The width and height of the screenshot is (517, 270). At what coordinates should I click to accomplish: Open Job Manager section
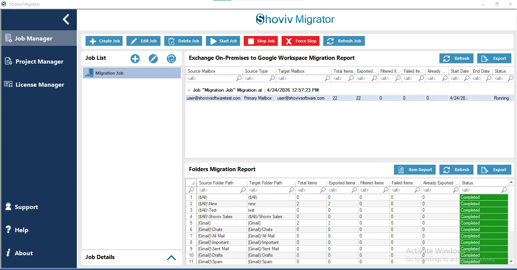39,38
